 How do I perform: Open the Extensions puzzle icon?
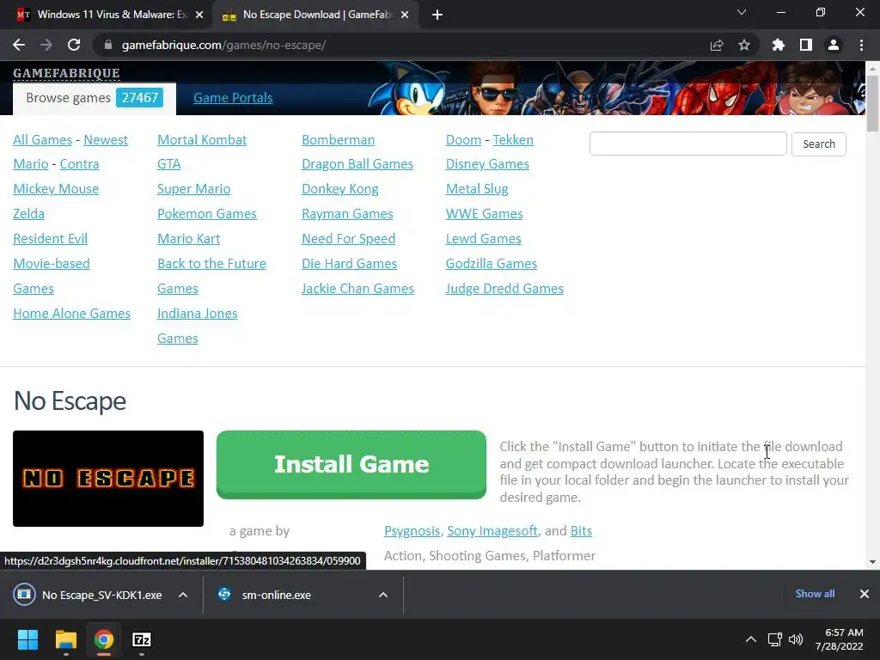779,45
